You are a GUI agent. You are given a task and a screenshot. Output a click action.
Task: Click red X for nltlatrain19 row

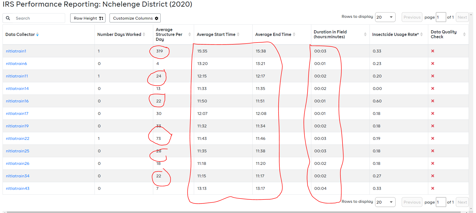(x=433, y=126)
